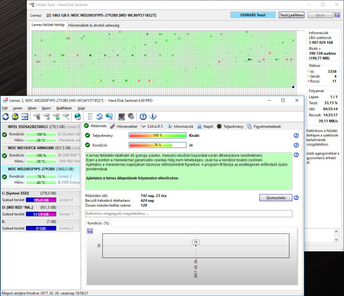Open the Beállítások menu
The height and width of the screenshot is (296, 344).
coord(64,108)
